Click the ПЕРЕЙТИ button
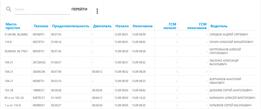This screenshot has width=261, height=109. [x=79, y=9]
